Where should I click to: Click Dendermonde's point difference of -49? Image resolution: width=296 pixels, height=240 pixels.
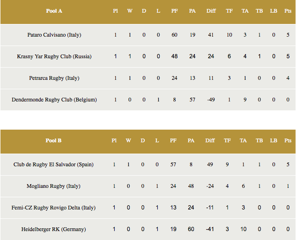tap(211, 100)
